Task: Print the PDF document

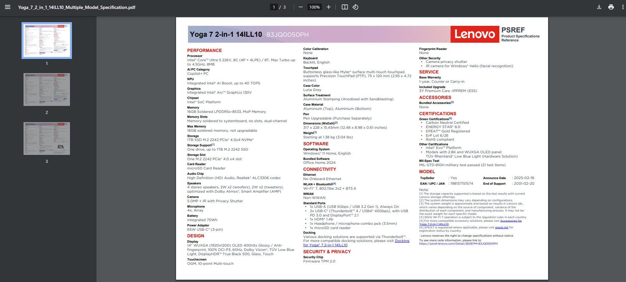Action: tap(611, 7)
